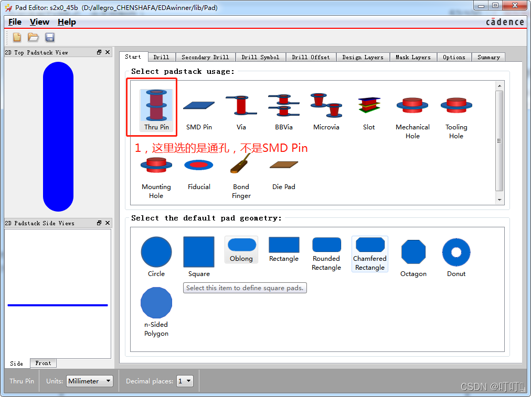531x397 pixels.
Task: Close the 2D Top Padstack View panel
Action: (108, 52)
